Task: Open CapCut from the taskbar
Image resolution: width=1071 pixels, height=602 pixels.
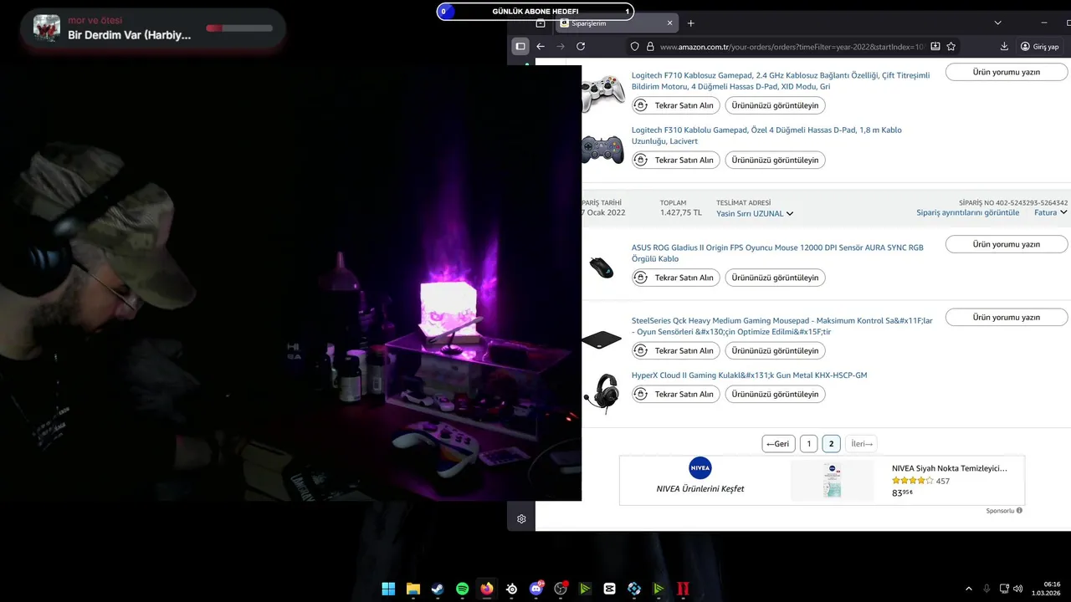Action: tap(610, 589)
